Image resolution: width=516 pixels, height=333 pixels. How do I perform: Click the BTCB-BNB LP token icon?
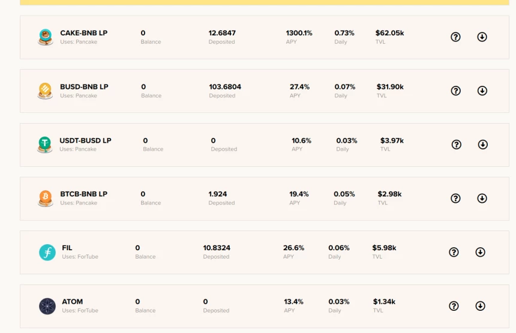point(45,198)
